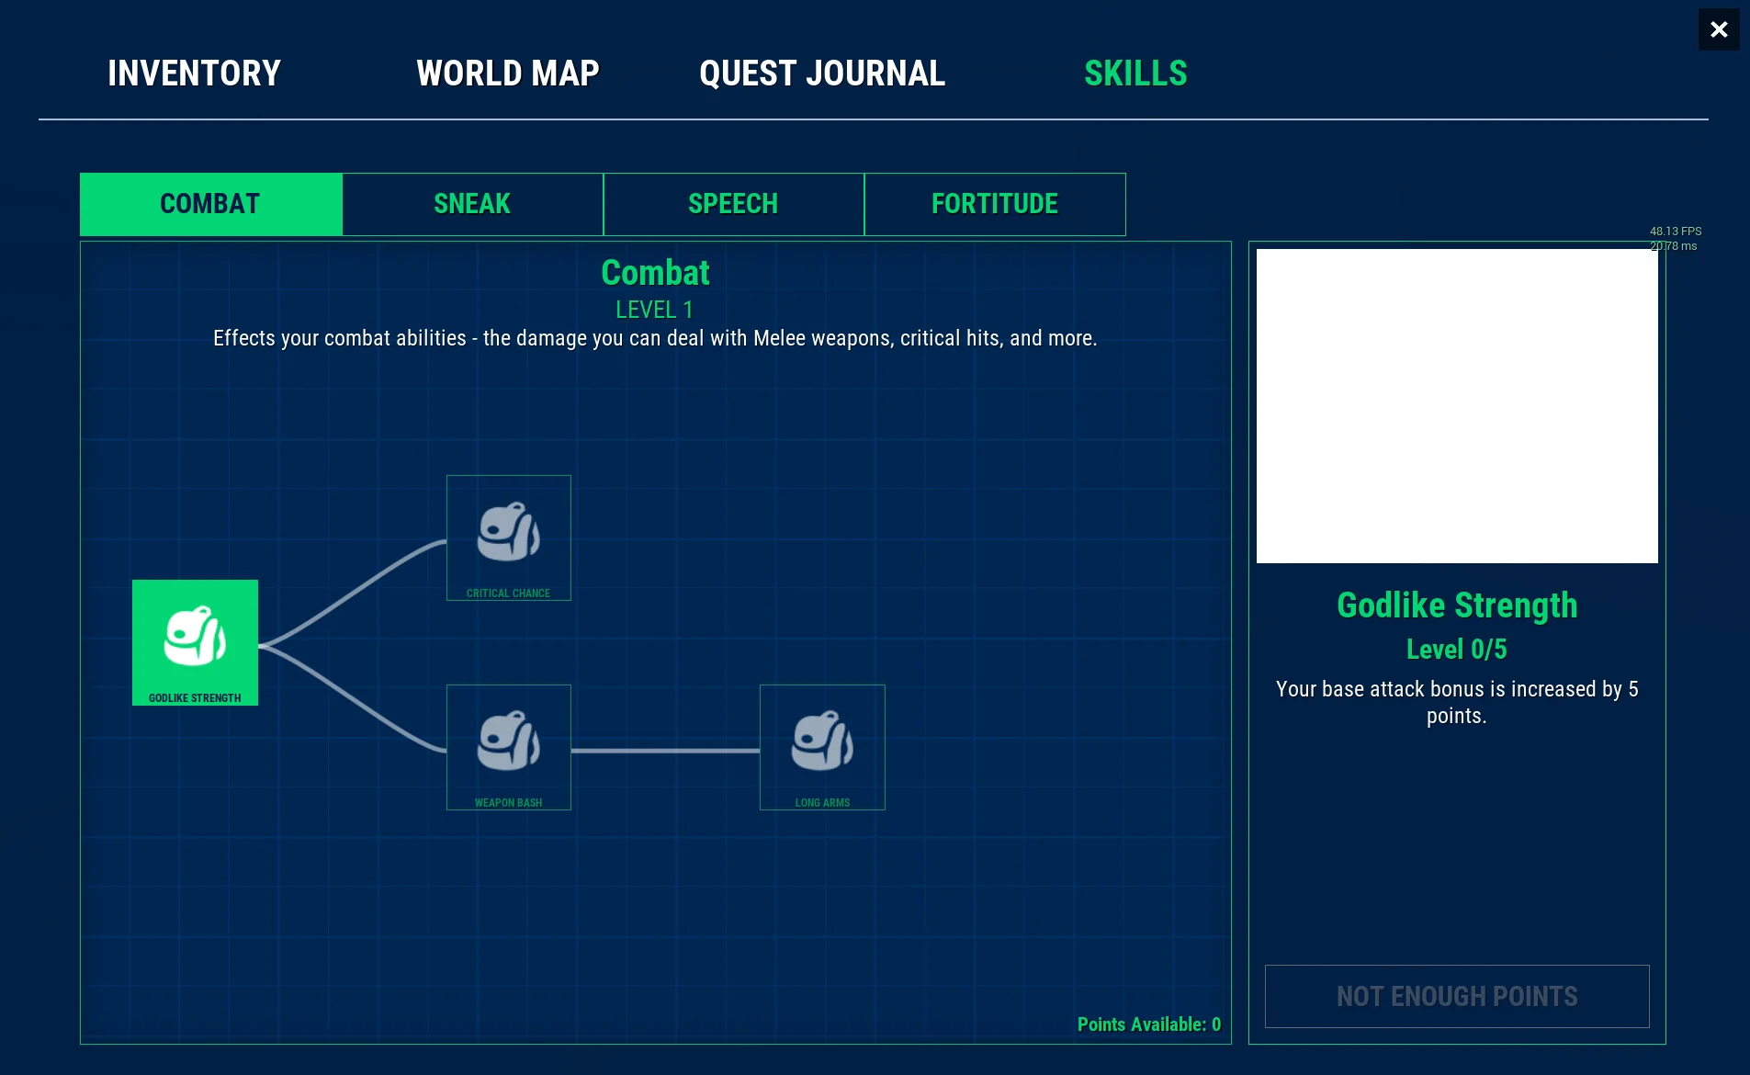Click the Godlike Strength title in details panel
Viewport: 1750px width, 1075px height.
pyautogui.click(x=1457, y=605)
